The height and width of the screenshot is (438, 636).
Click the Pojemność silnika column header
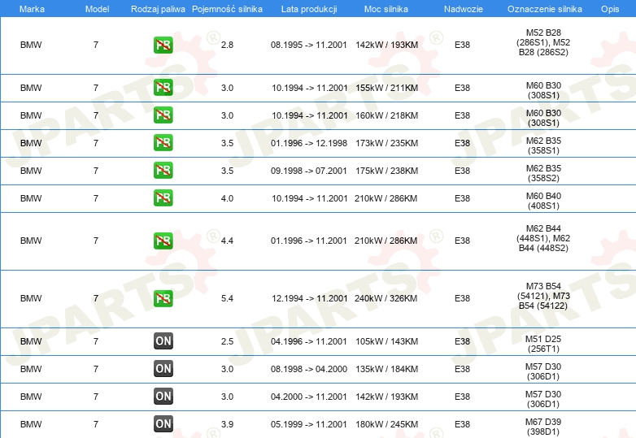tap(227, 9)
